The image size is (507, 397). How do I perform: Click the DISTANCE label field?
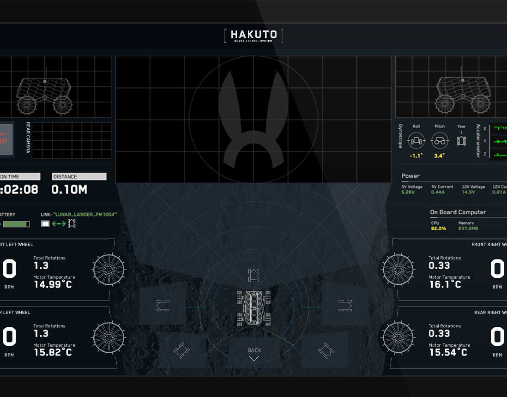79,176
